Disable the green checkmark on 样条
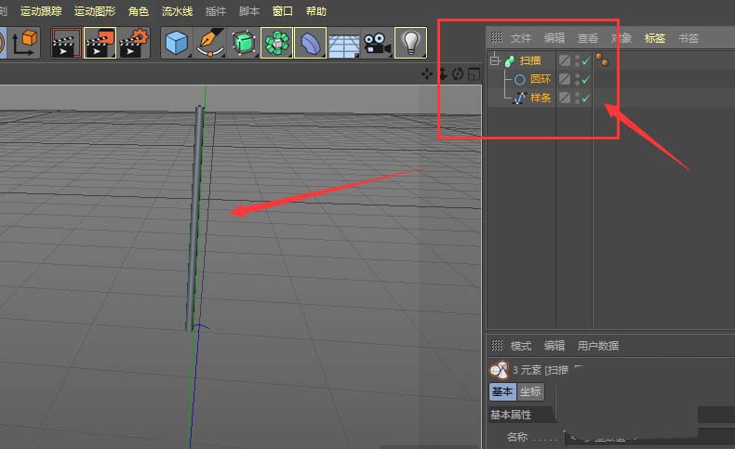This screenshot has width=735, height=449. coord(585,98)
